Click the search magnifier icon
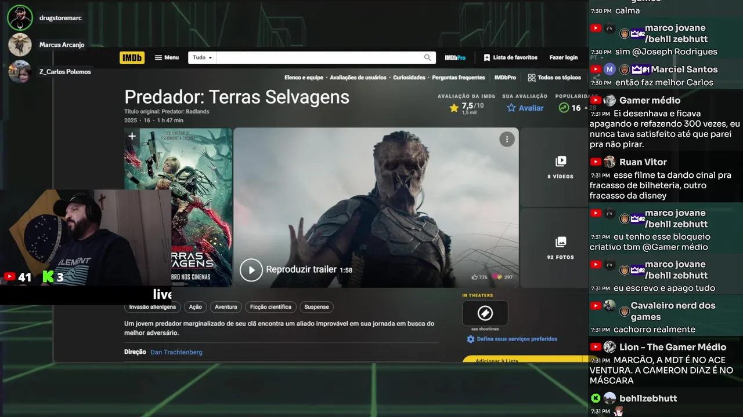Viewport: 743px width, 417px height. 428,58
